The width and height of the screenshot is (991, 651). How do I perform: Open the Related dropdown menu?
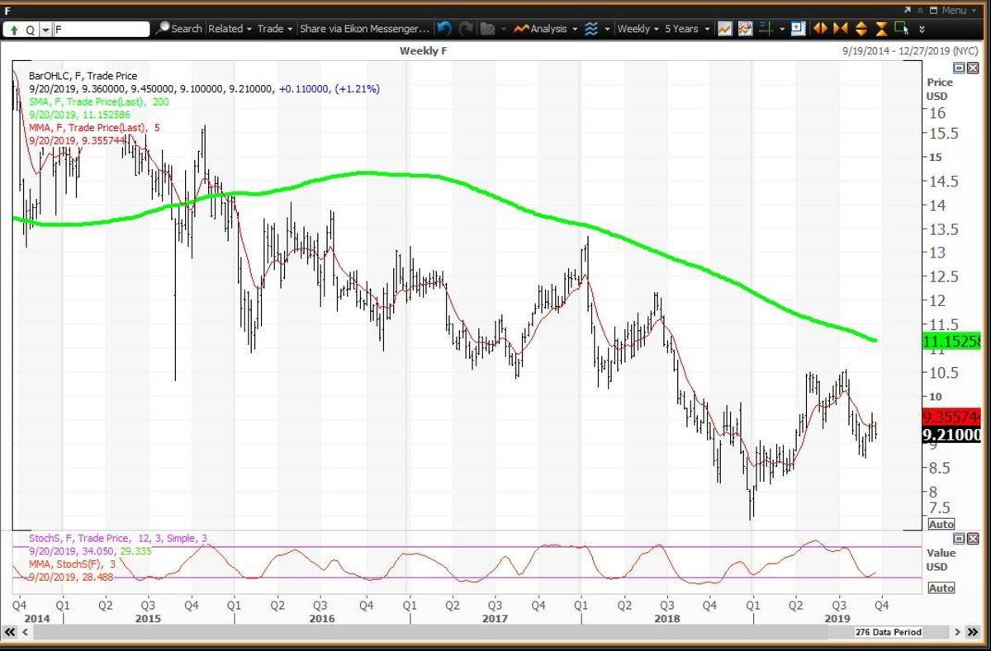click(x=230, y=29)
